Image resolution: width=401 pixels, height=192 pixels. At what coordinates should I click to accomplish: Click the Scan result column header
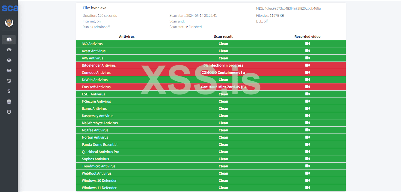tap(223, 37)
